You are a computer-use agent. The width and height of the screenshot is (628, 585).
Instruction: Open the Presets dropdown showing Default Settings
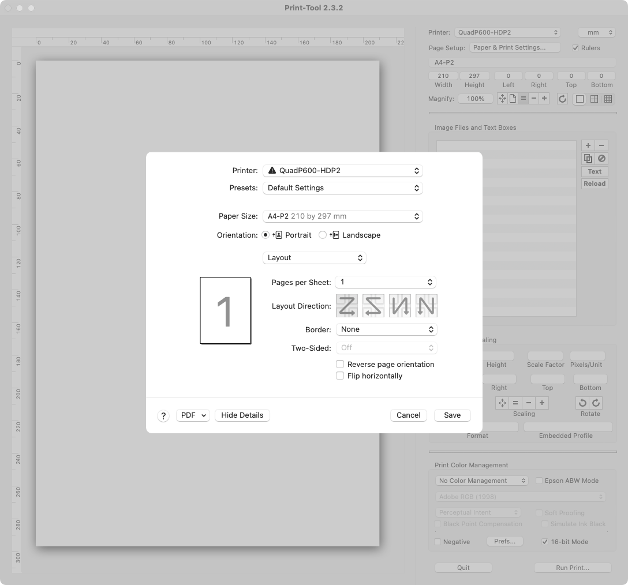click(342, 188)
